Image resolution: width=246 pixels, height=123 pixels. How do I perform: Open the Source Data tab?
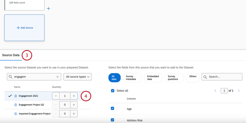tap(11, 55)
